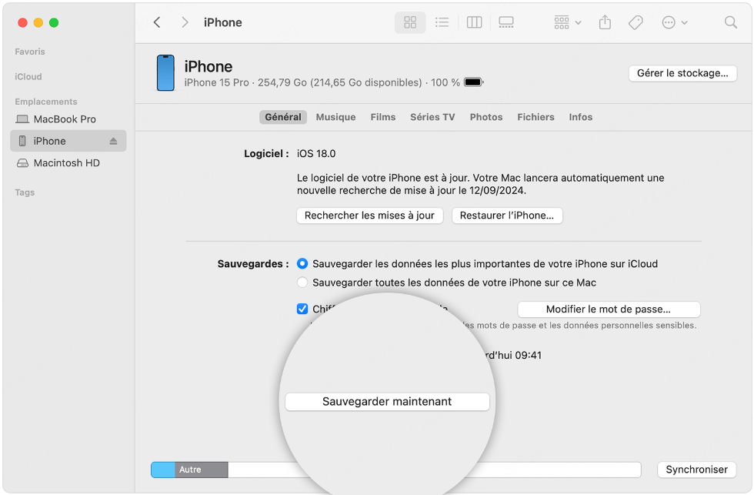Open the Films tab
This screenshot has width=754, height=495.
pos(383,117)
